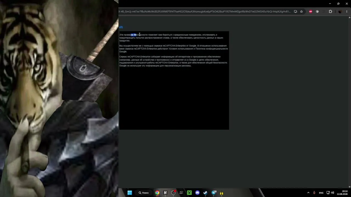Viewport: 351px width, 197px height.
Task: Show hidden system tray icons
Action: [308, 193]
